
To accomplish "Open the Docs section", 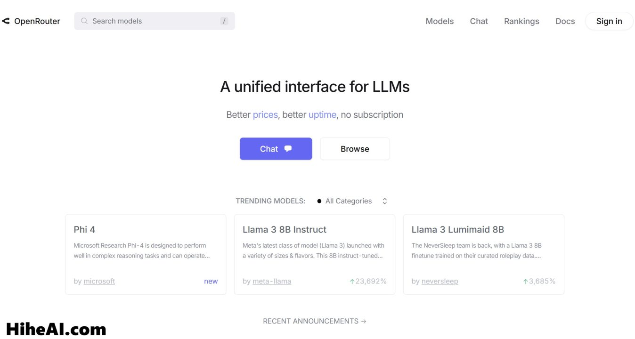I will (565, 21).
